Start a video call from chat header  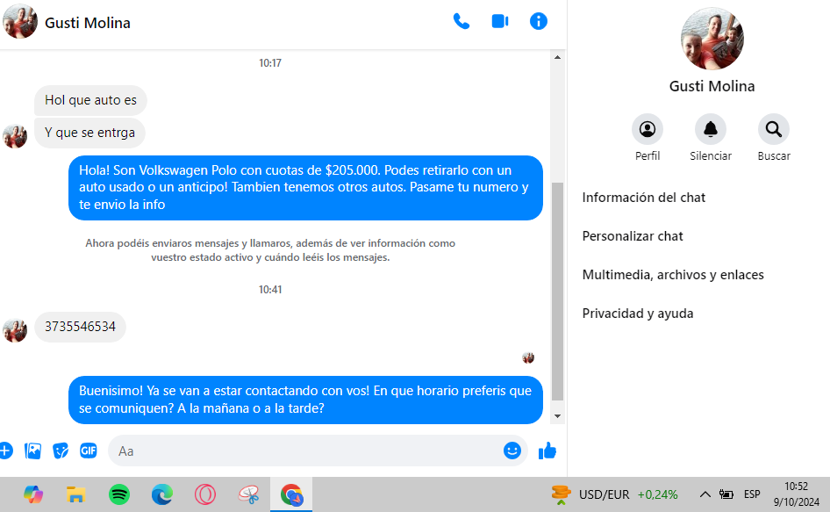(x=500, y=22)
